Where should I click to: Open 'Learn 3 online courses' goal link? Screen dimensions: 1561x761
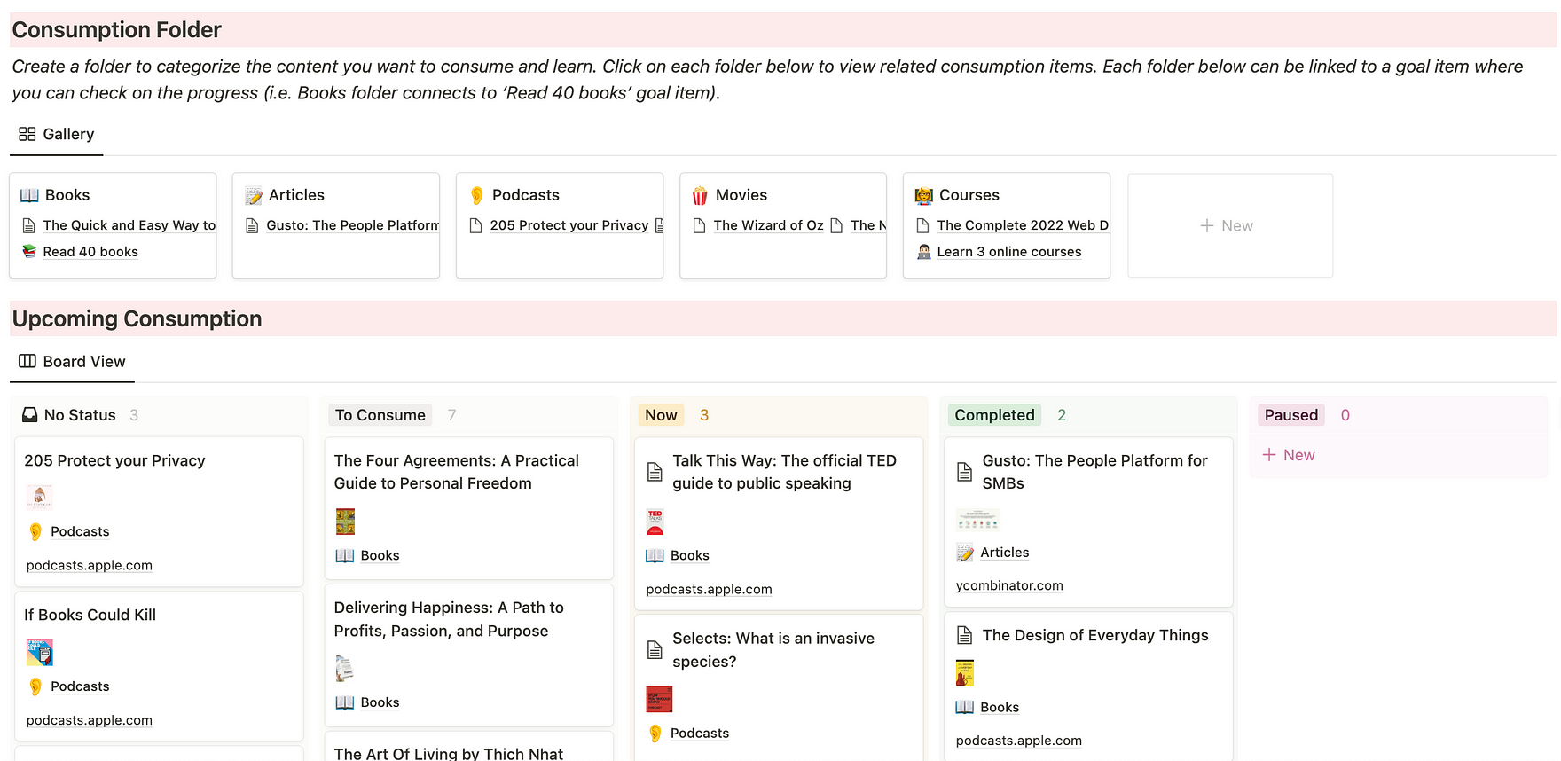[x=1008, y=252]
